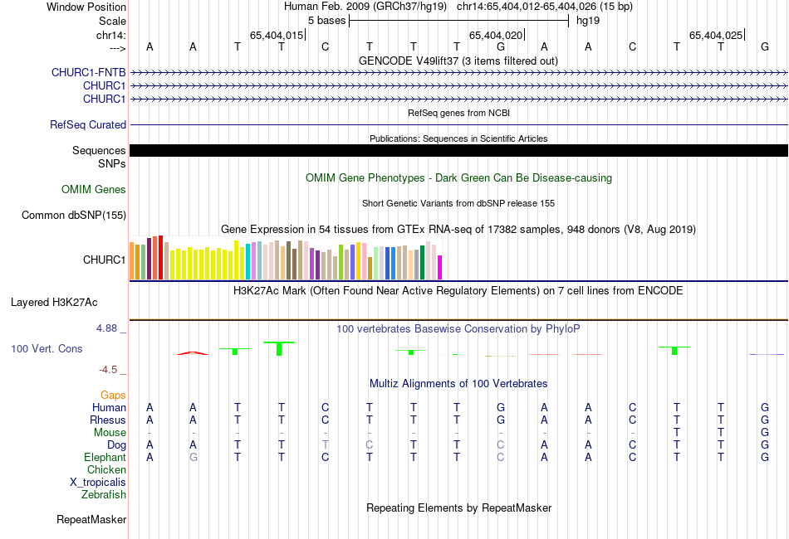
Task: Select the Human species label
Action: [x=109, y=407]
